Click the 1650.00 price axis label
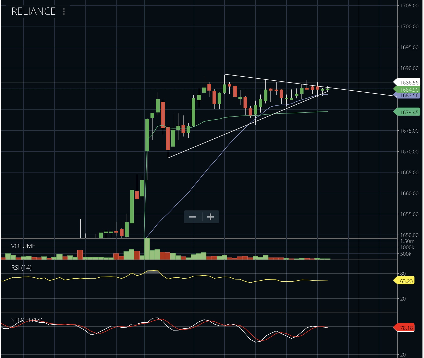 click(x=409, y=235)
